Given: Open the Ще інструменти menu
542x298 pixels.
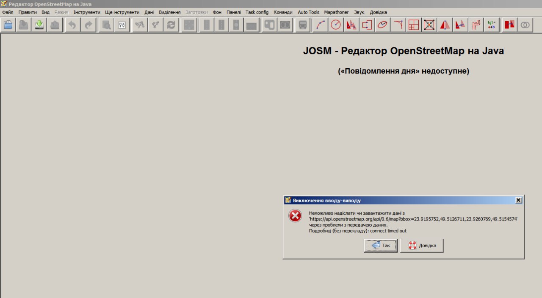Looking at the screenshot, I should [x=122, y=12].
